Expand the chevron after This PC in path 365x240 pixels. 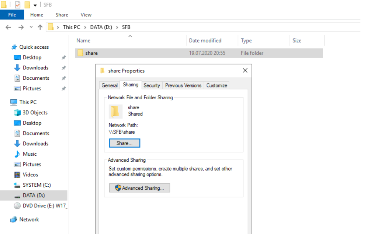point(86,27)
